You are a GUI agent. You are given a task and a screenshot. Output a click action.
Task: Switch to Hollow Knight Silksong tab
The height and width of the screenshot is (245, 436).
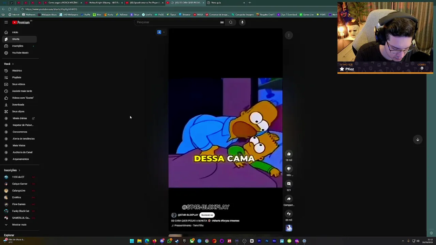104,3
